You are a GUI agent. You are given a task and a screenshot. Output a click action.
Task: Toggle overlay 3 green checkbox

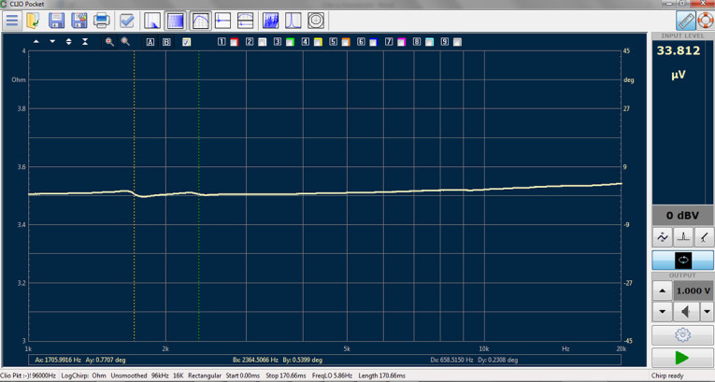pyautogui.click(x=290, y=42)
